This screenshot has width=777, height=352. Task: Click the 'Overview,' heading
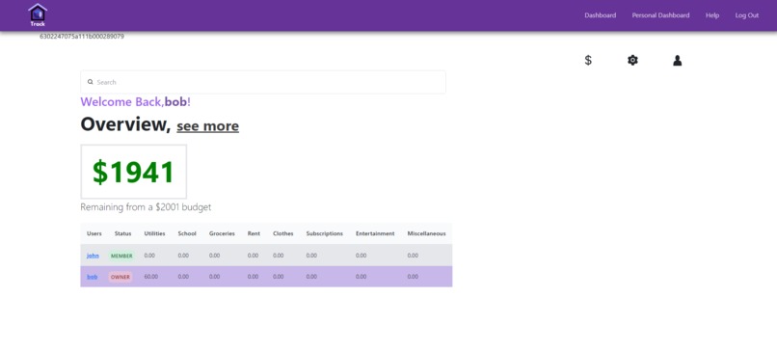point(125,124)
